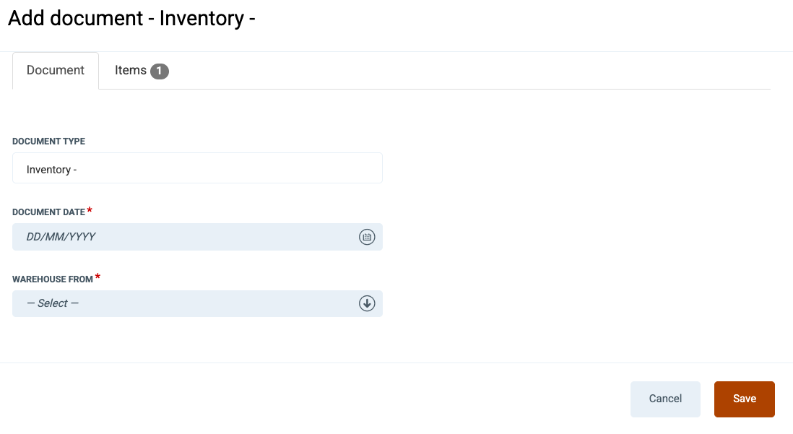Screen dimensions: 793x434
Task: Click the '— Select —' placeholder text
Action: [x=53, y=303]
